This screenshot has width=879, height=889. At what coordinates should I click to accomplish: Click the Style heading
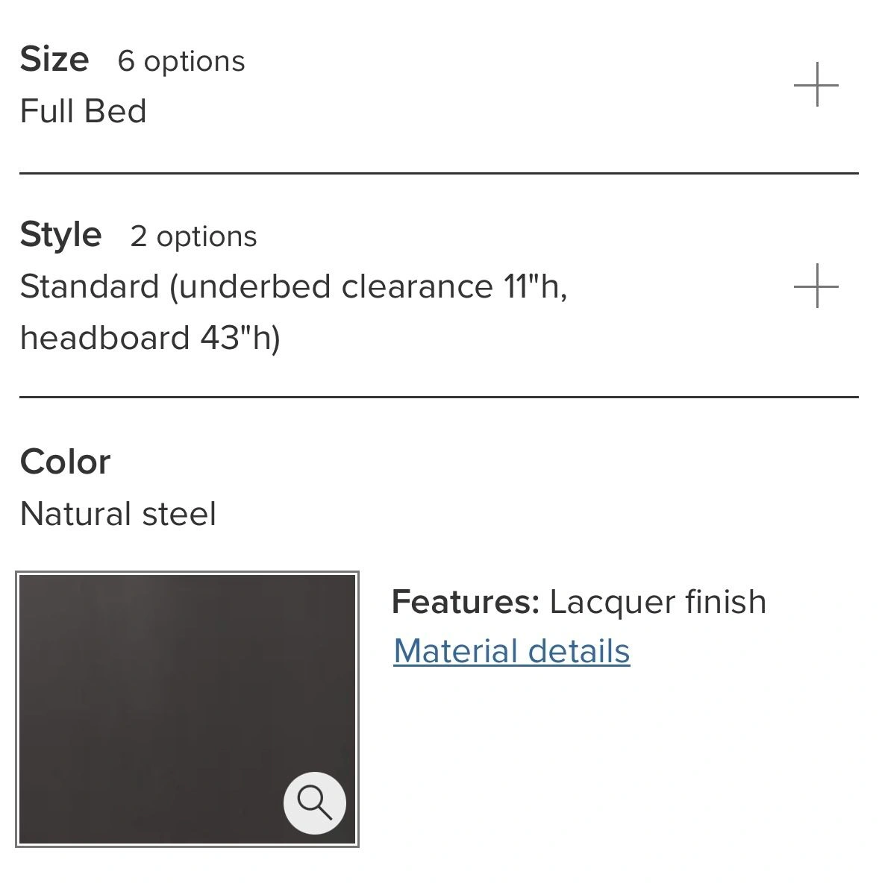tap(60, 234)
